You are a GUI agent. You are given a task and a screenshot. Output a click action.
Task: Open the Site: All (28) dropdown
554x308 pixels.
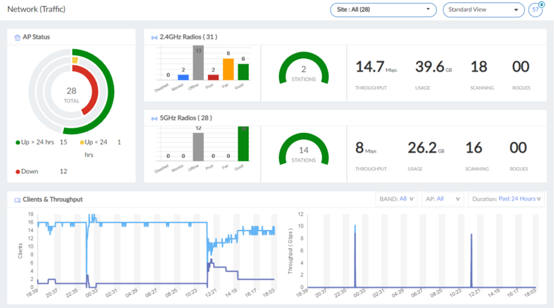[x=383, y=10]
